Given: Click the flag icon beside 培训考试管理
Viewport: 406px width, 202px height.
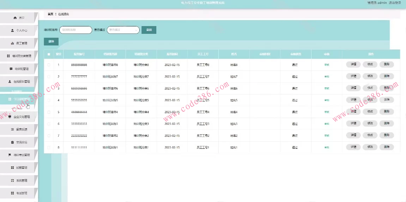Looking at the screenshot, I should pyautogui.click(x=10, y=155).
